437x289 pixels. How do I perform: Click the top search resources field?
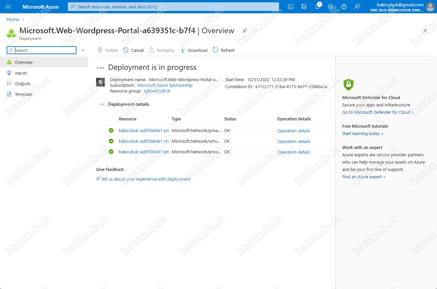(x=173, y=7)
